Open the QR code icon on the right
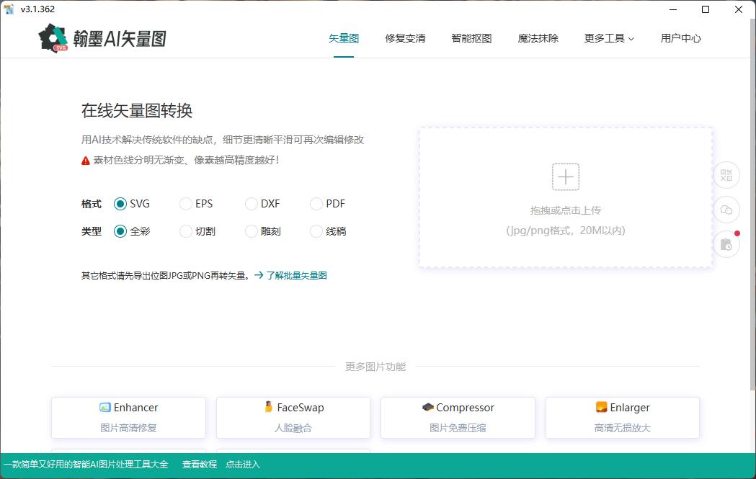The height and width of the screenshot is (479, 756). pyautogui.click(x=726, y=175)
